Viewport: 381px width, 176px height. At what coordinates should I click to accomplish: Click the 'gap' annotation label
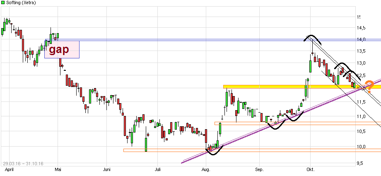[59, 50]
